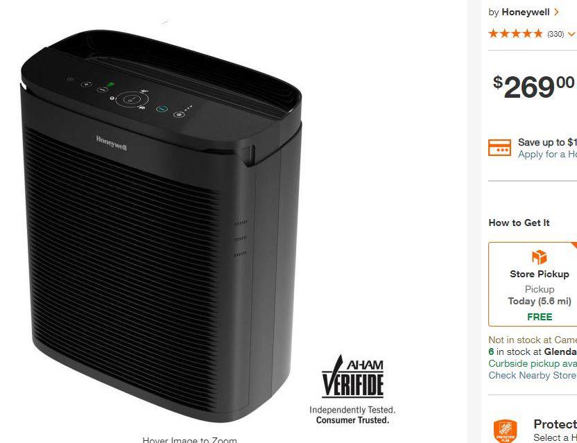Click the orange credit card icon
This screenshot has width=577, height=443.
coord(499,148)
